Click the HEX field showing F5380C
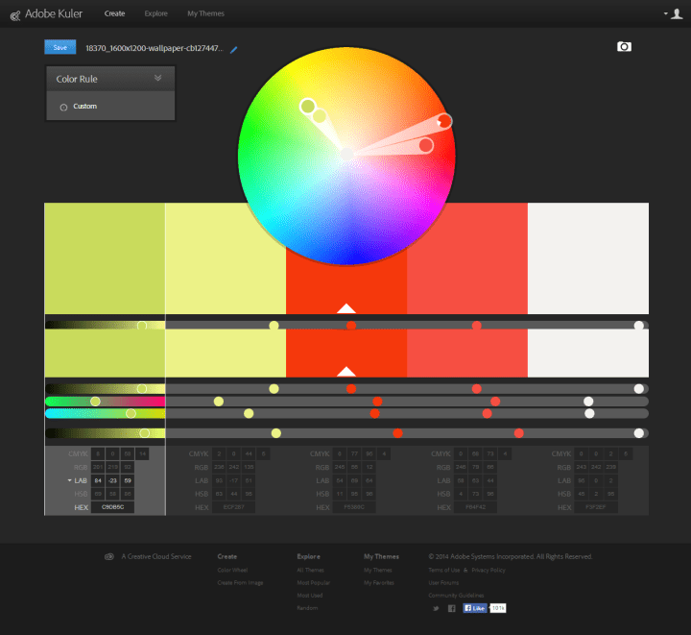Screen dimensions: 691x635 [x=354, y=507]
